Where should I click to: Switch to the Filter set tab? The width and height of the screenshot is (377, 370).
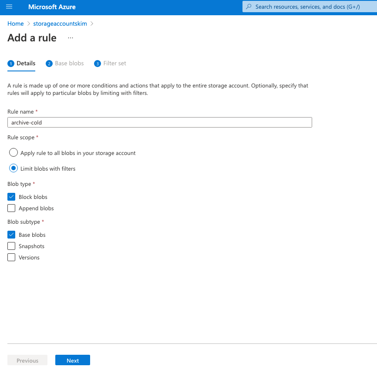[x=114, y=64]
